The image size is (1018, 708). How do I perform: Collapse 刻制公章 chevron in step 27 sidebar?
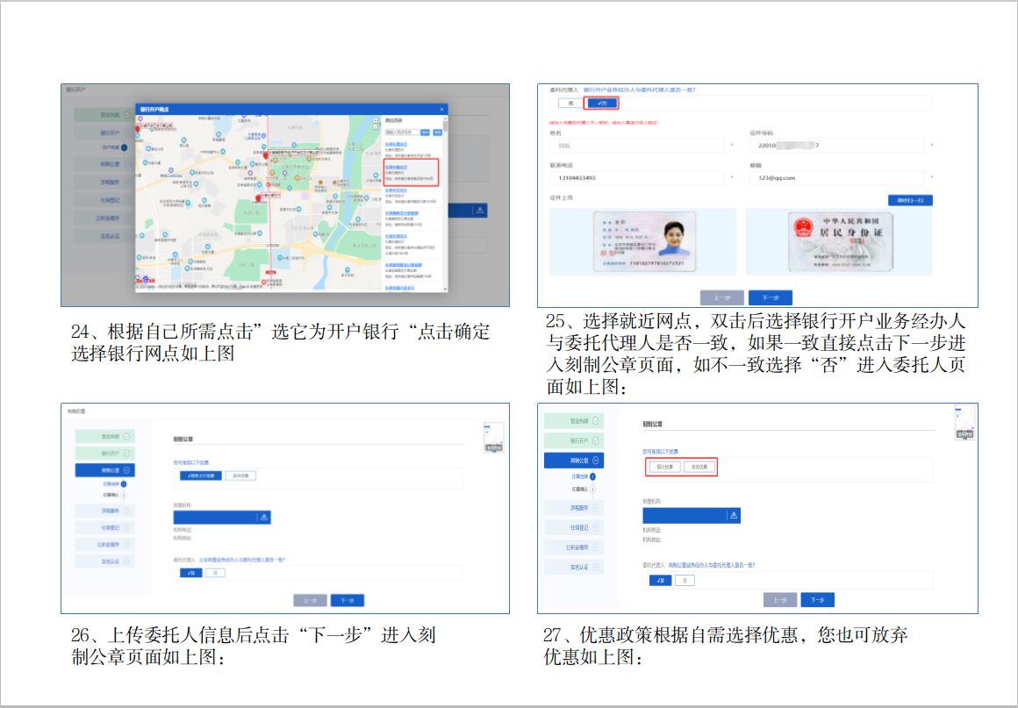(x=596, y=461)
